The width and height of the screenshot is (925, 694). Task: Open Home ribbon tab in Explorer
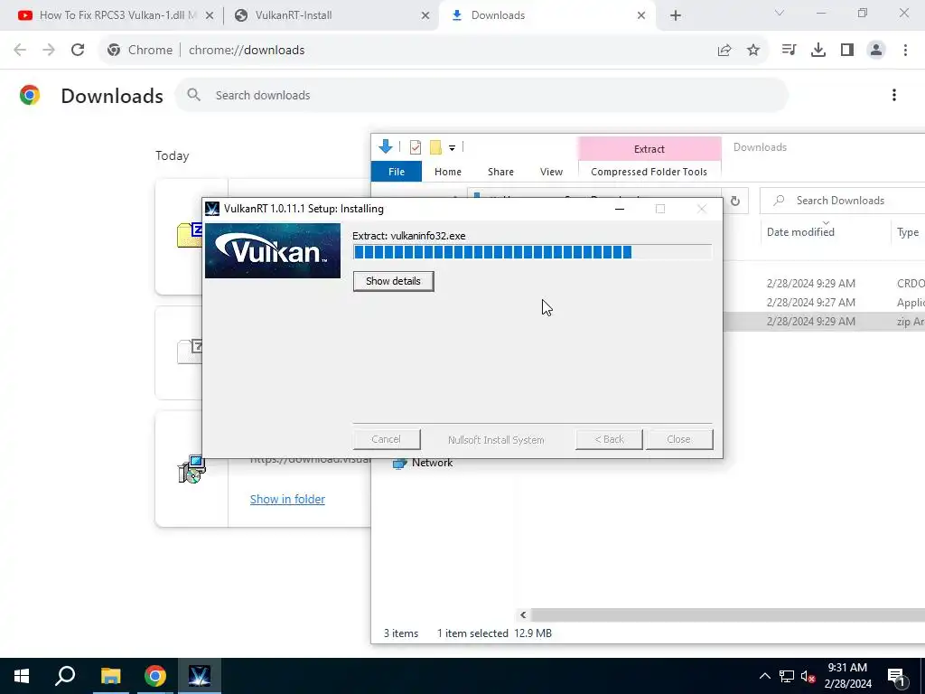(x=448, y=172)
